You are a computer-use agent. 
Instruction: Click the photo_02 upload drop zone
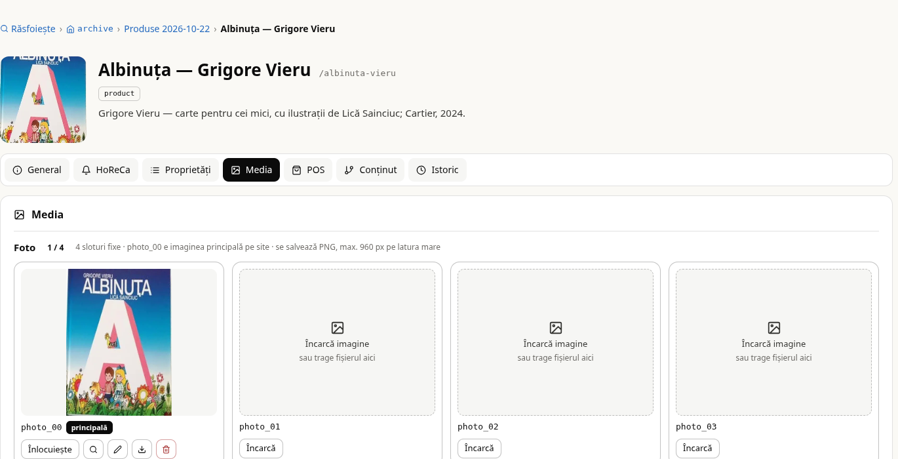pos(555,342)
